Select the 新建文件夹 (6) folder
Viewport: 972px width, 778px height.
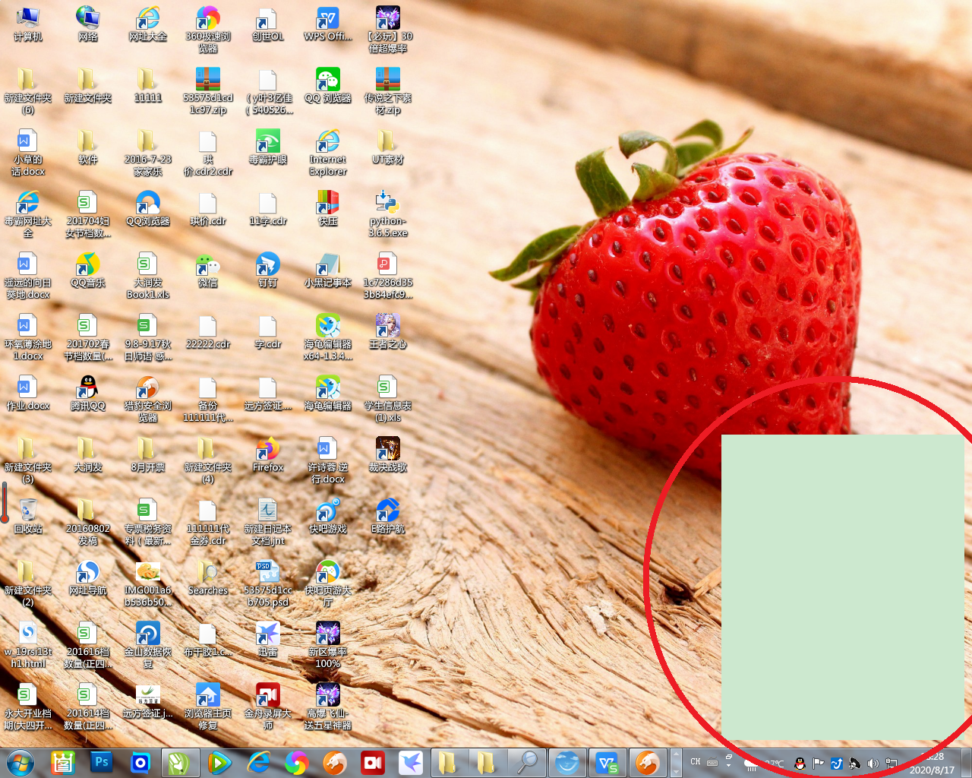point(28,91)
